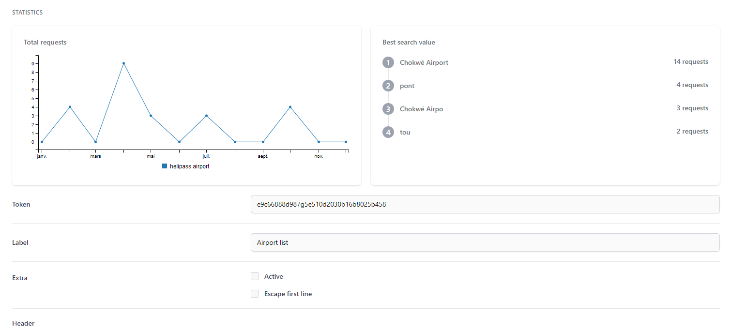Click the blue legend square for helipass airport
Image resolution: width=731 pixels, height=330 pixels.
(x=164, y=166)
